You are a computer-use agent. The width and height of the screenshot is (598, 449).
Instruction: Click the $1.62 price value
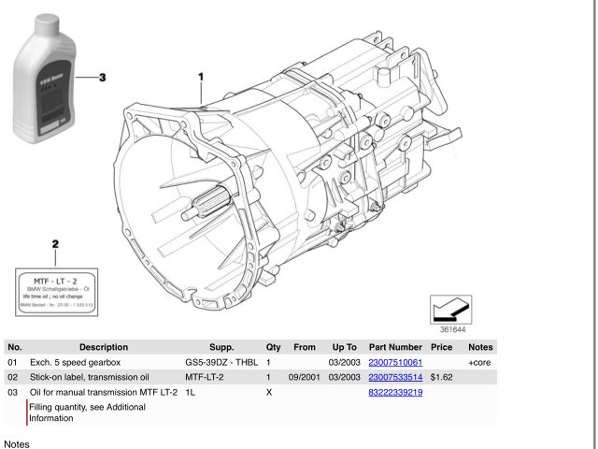click(442, 377)
